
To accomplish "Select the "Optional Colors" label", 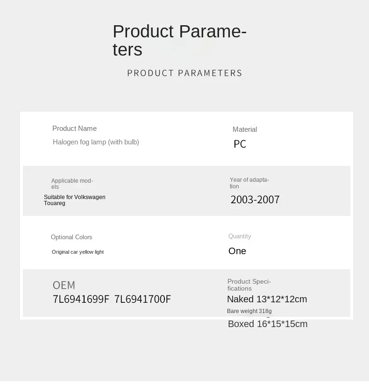I will [71, 237].
